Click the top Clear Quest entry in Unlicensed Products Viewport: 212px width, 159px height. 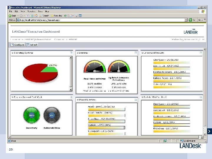click(165, 60)
